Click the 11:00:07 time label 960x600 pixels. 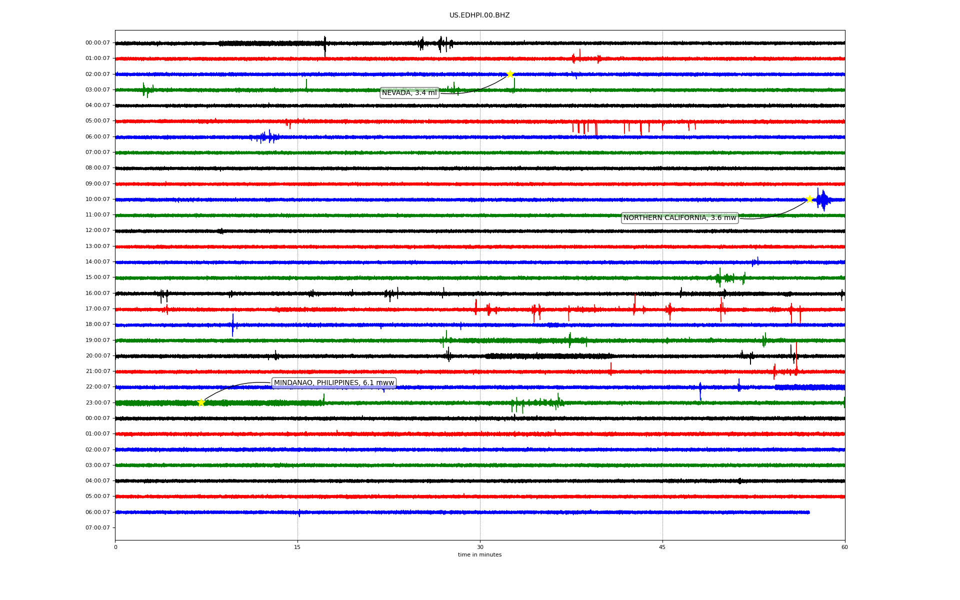point(97,215)
